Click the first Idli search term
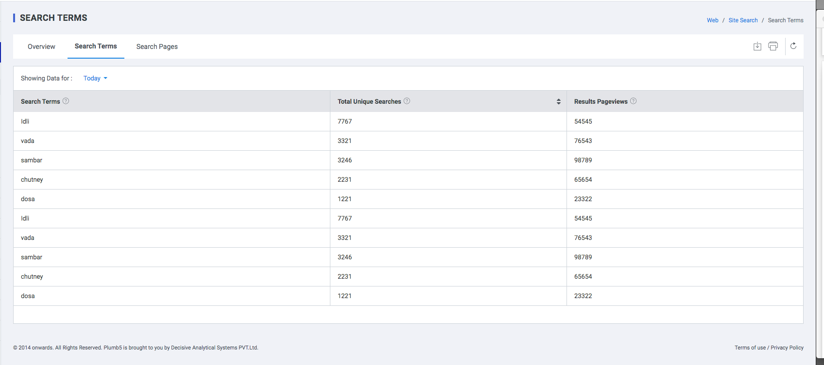The image size is (824, 365). 25,121
